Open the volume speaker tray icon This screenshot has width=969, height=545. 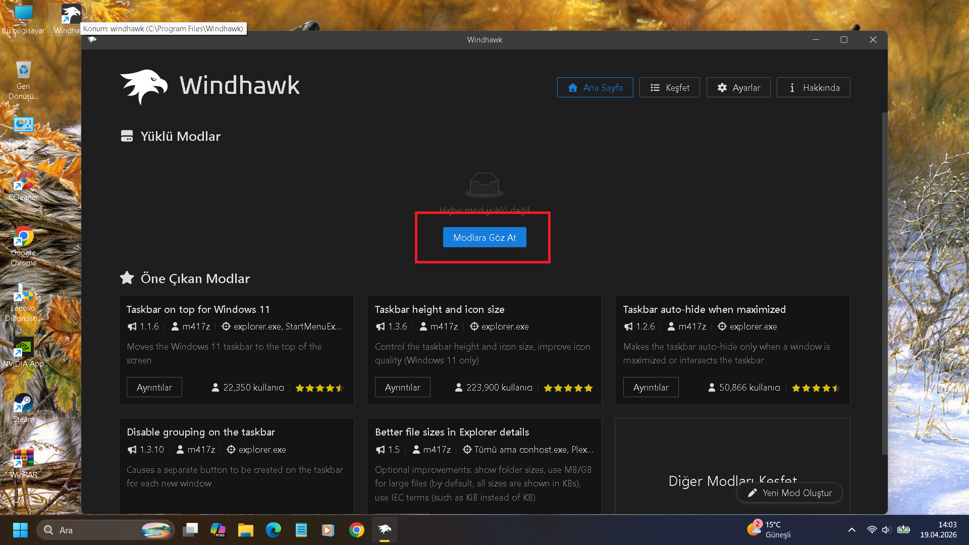click(886, 530)
